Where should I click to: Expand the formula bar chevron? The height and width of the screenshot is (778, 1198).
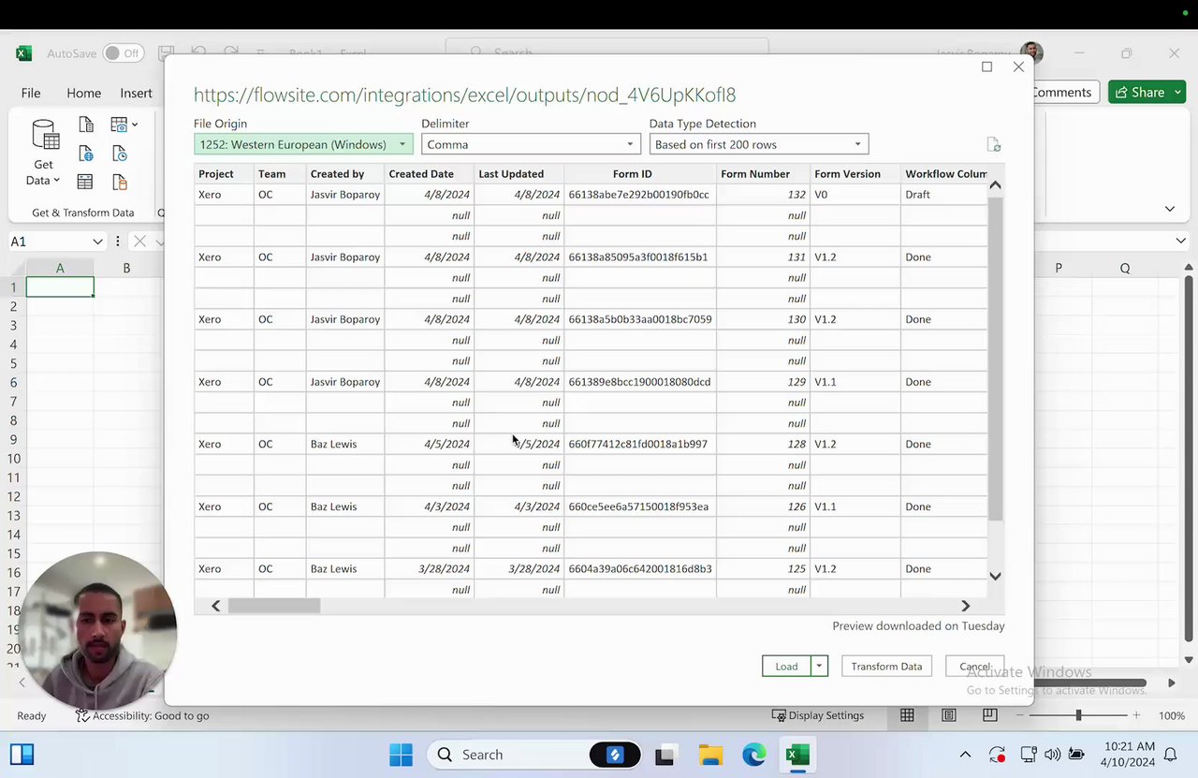pos(1181,242)
